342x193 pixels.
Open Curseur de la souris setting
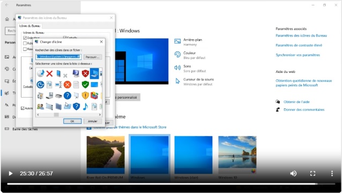click(x=195, y=81)
